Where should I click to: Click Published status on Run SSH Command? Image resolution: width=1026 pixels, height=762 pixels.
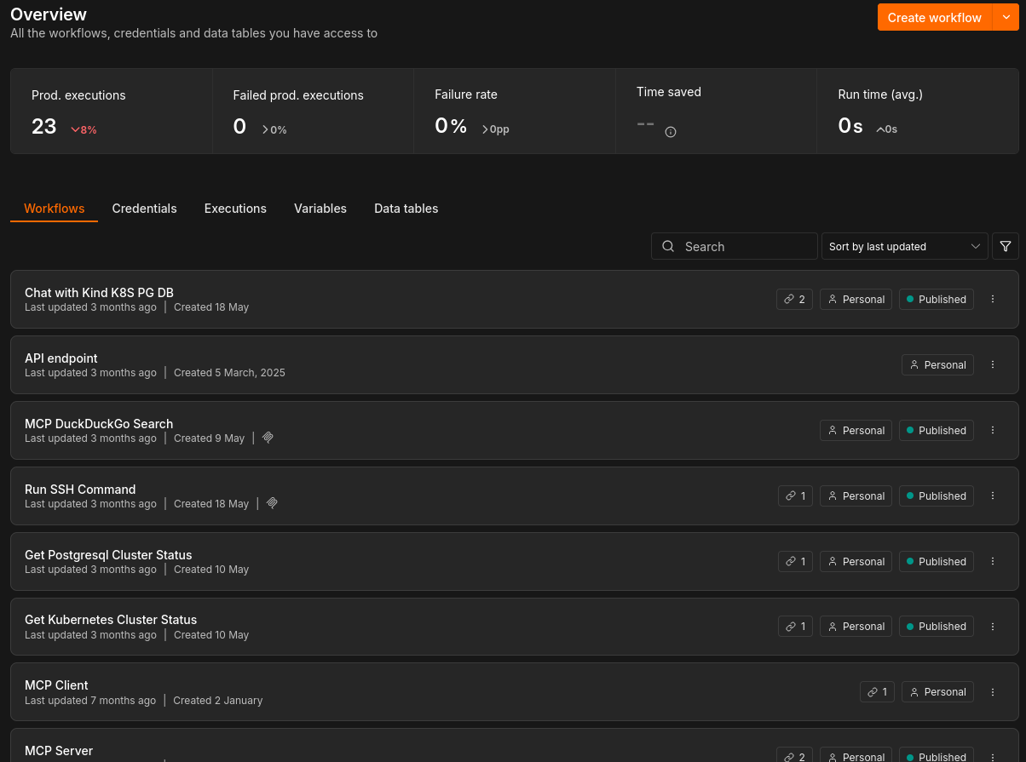click(936, 496)
